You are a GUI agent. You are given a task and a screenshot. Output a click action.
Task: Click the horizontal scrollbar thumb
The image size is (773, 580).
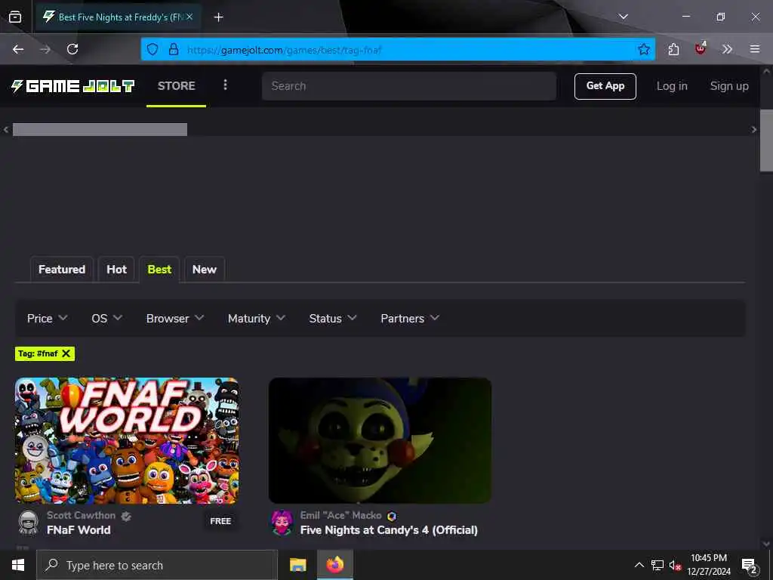coord(100,130)
